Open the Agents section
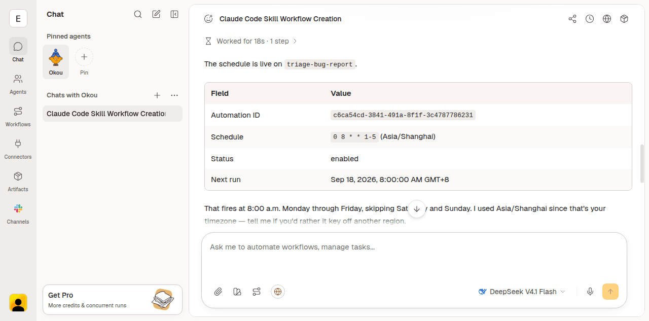The image size is (649, 321). pos(18,84)
